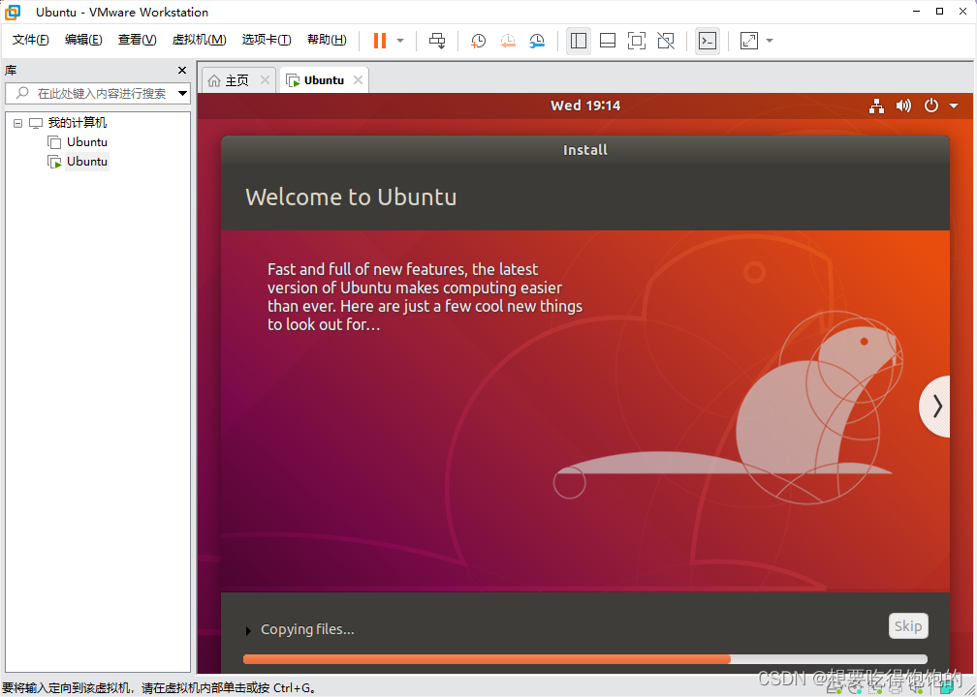Screen dimensions: 977x697
Task: Toggle the thumbnail bar view
Action: pos(608,41)
